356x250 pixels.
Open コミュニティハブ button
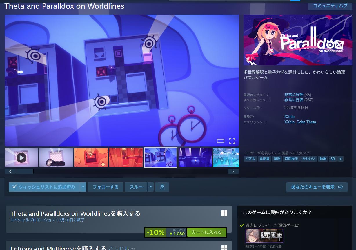pyautogui.click(x=330, y=6)
